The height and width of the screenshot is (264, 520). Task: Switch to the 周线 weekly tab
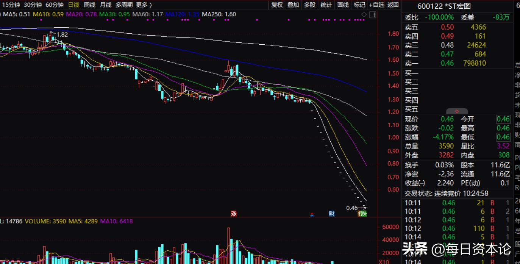pyautogui.click(x=89, y=5)
